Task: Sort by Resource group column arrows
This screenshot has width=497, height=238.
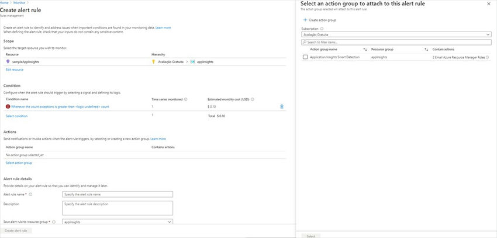Action: coord(426,50)
